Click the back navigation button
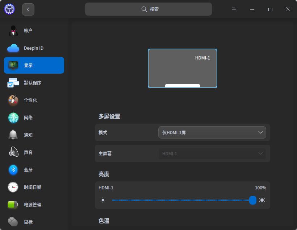Image resolution: width=297 pixels, height=230 pixels. 28,9
